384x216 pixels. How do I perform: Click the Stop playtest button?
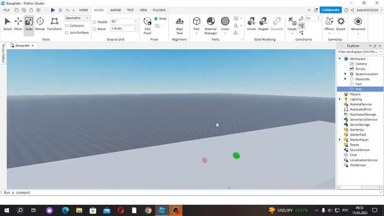point(60,10)
